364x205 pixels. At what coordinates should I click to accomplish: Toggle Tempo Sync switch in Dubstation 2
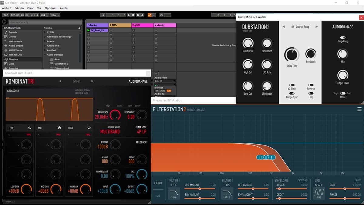tap(292, 94)
